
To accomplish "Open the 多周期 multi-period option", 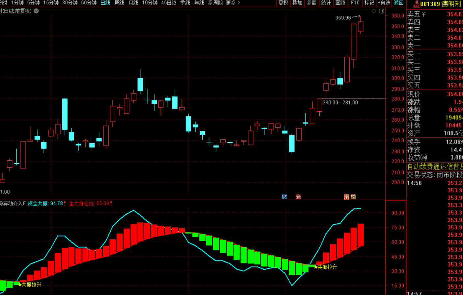I will click(215, 3).
